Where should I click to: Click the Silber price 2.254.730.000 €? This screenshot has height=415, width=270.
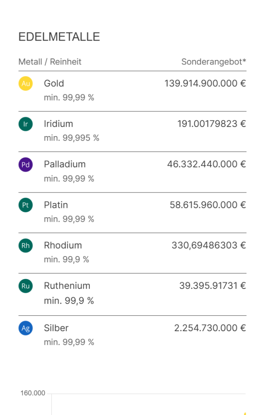click(210, 328)
